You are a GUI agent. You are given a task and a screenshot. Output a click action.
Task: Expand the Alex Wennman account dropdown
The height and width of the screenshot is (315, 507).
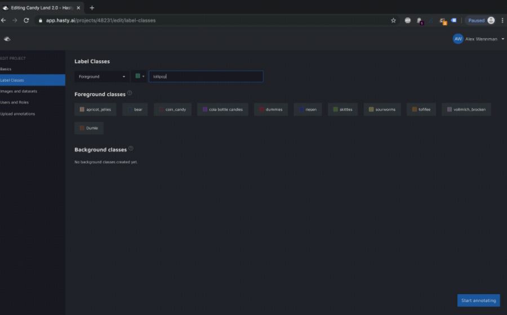pos(503,39)
